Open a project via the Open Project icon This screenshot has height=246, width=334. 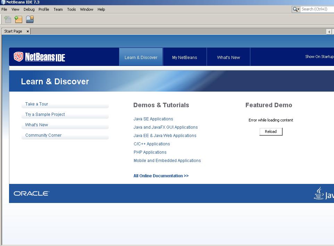tap(30, 19)
